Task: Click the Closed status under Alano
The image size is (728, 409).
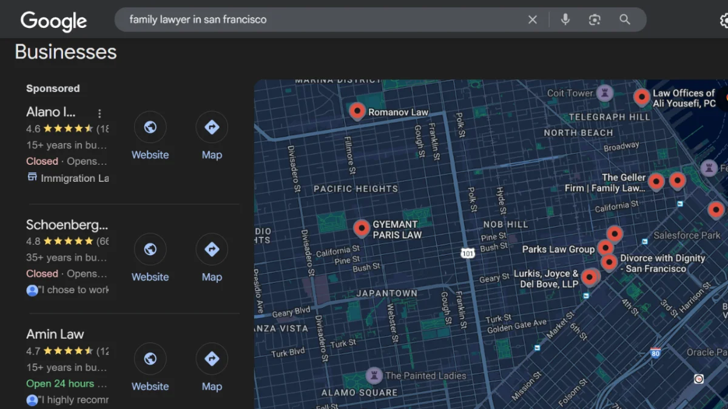Action: [42, 161]
